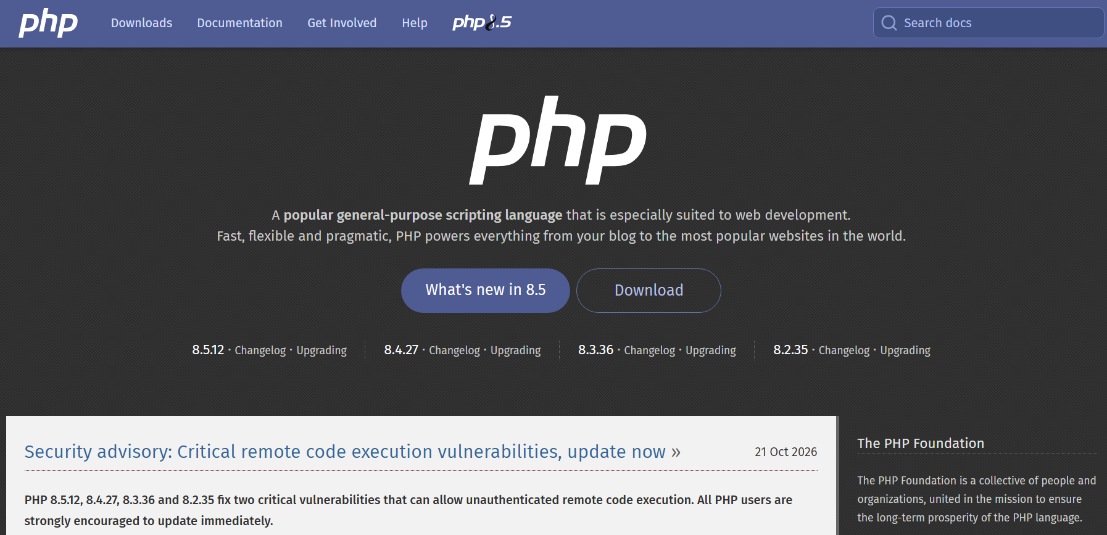The width and height of the screenshot is (1107, 535).
Task: Open the 8.3.36 version link
Action: 595,350
